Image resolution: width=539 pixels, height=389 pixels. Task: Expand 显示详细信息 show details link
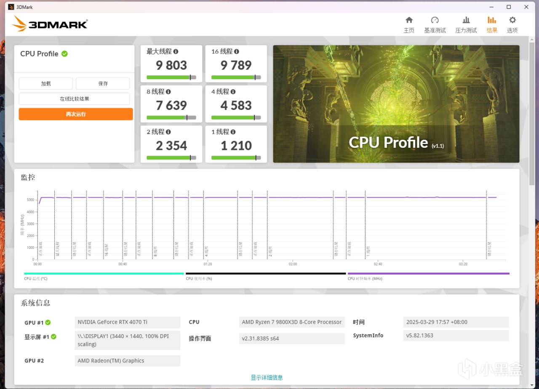click(267, 378)
